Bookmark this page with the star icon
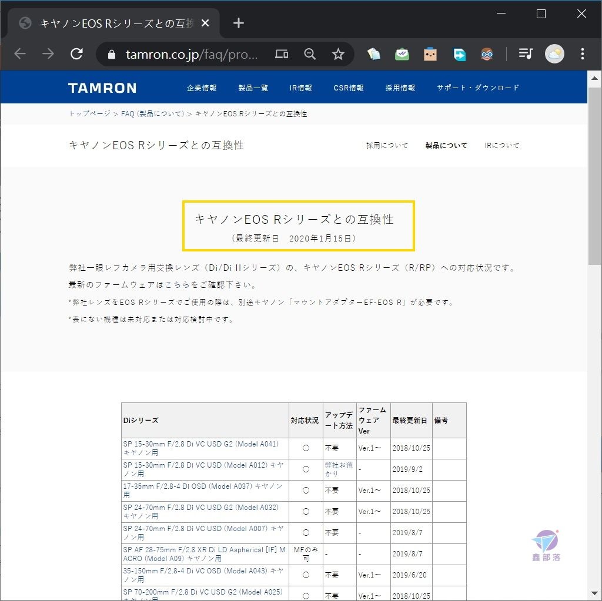This screenshot has height=601, width=602. click(x=338, y=54)
